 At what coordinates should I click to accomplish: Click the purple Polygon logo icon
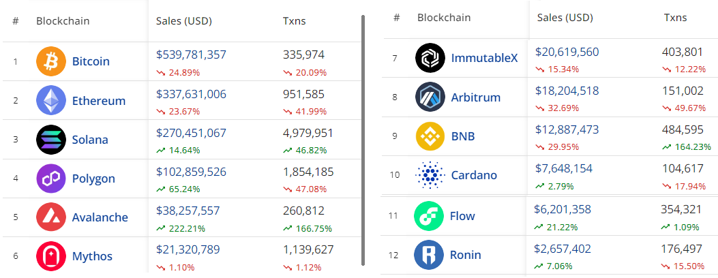51,179
